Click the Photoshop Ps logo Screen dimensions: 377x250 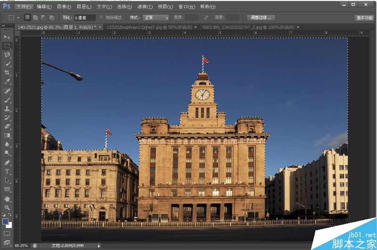point(7,6)
